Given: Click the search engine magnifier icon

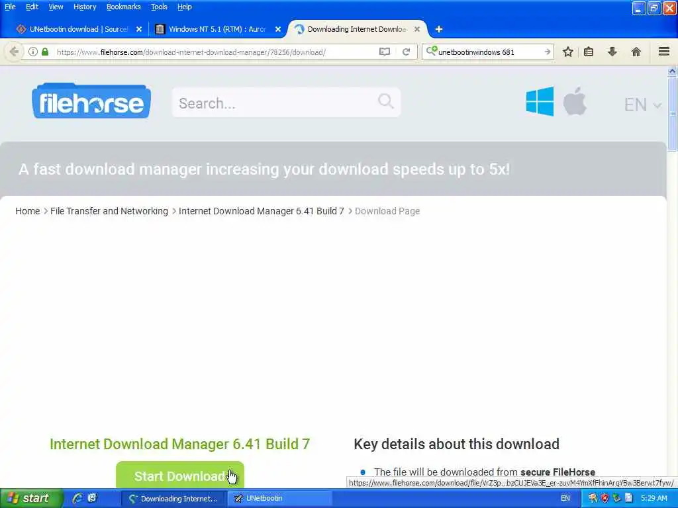Looking at the screenshot, I should [431, 52].
